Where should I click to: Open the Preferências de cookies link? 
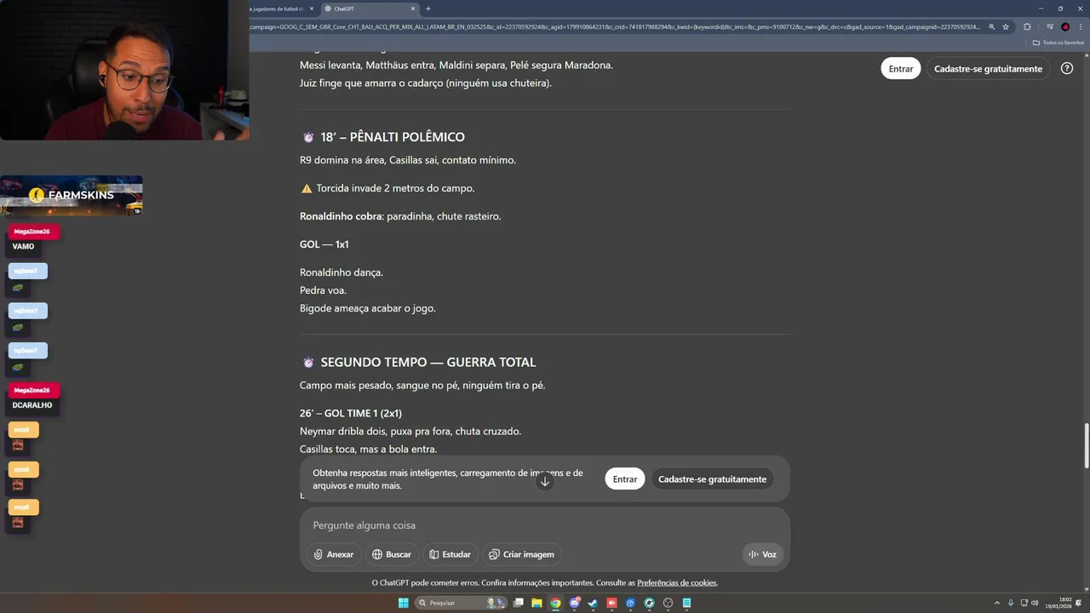[x=677, y=583]
